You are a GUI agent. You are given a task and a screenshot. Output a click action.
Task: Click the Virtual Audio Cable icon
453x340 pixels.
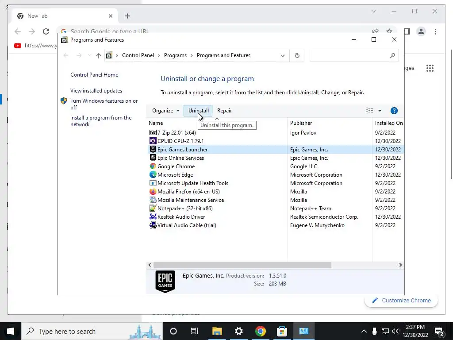(x=153, y=225)
